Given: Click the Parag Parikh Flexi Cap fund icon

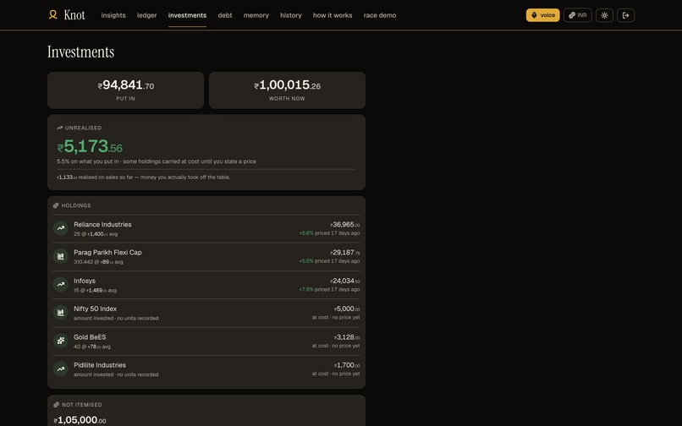Looking at the screenshot, I should tap(60, 256).
